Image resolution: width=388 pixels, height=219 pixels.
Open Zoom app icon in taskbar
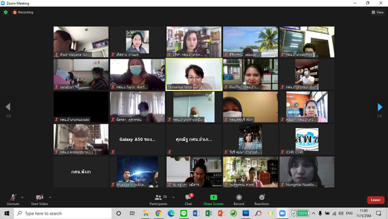[282, 213]
